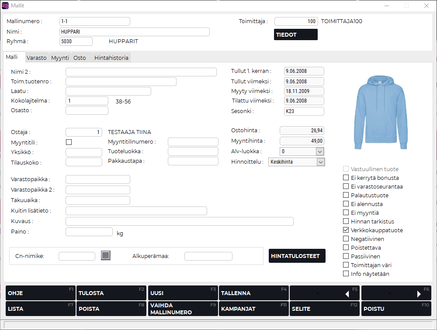Open KAMPANJAT from the bottom bar
This screenshot has width=437, height=330.
[x=253, y=309]
